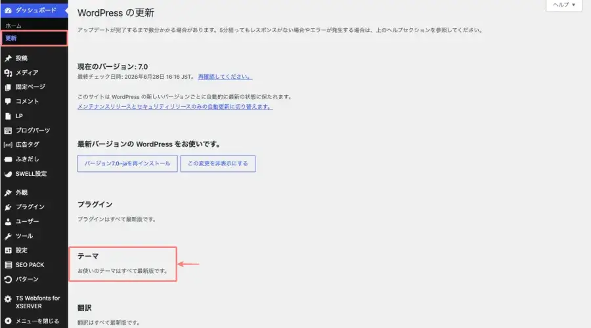
Task: Click the maintenance-release auto-update switch link
Action: coord(175,106)
